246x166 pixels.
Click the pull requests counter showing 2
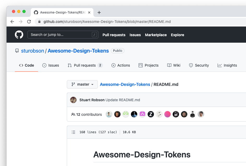point(100,65)
